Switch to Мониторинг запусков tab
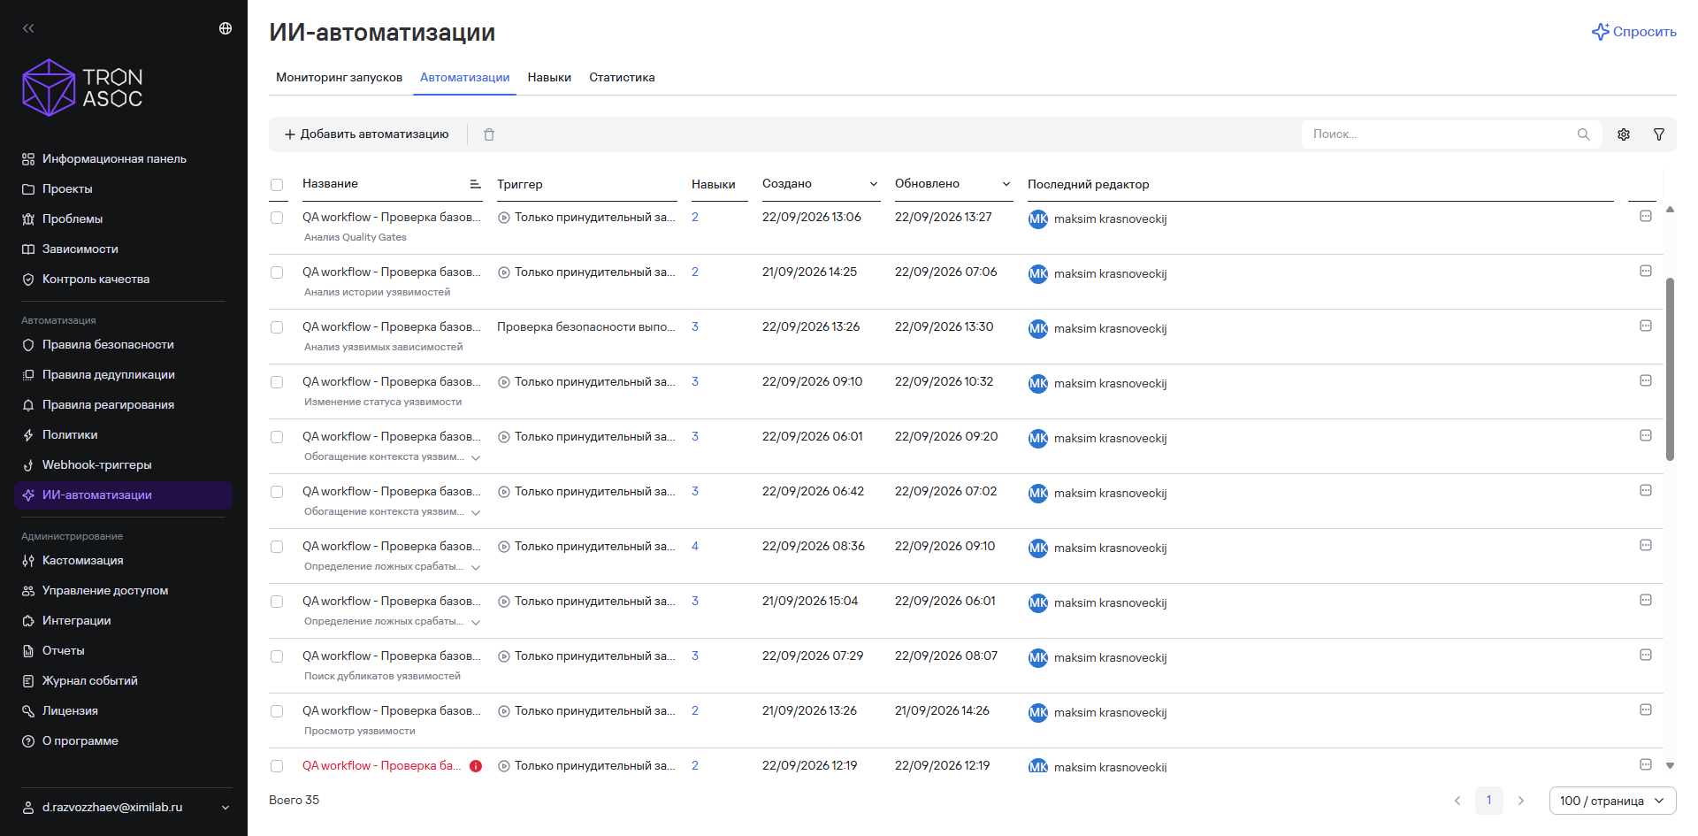 (339, 78)
